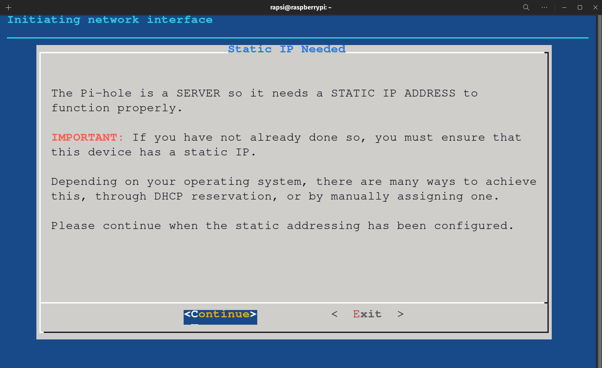Image resolution: width=602 pixels, height=368 pixels.
Task: Open the terminal search icon
Action: (x=526, y=7)
